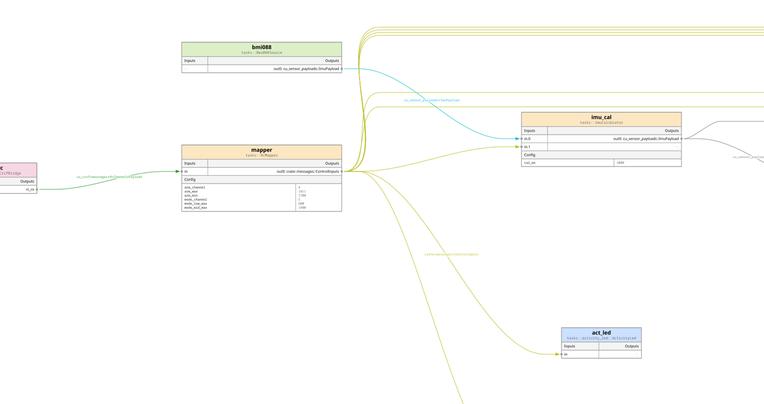Click mapper's ControlInputs output port dot
The width and height of the screenshot is (764, 404).
click(342, 171)
